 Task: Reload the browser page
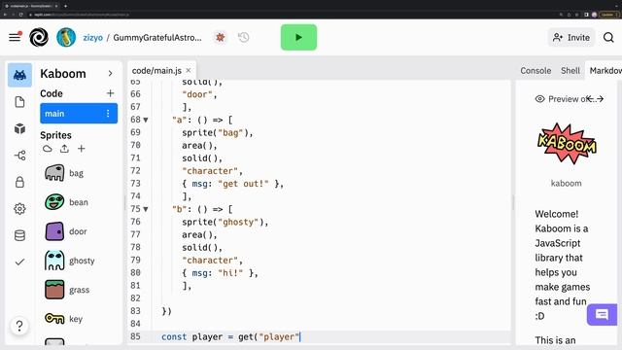[21, 15]
